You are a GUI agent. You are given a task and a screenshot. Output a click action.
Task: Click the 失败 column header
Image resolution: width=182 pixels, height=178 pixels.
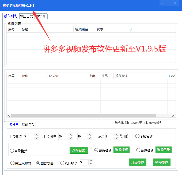coord(107,76)
